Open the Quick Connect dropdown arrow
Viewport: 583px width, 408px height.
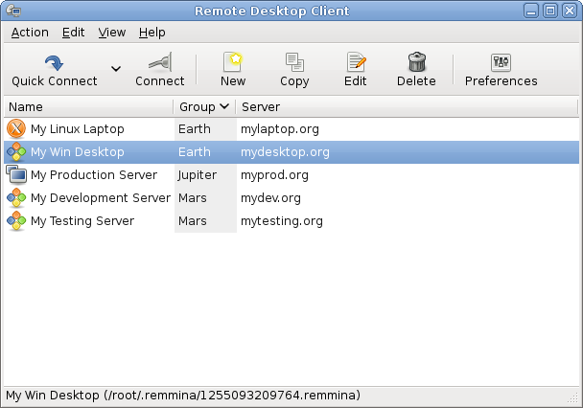click(116, 69)
